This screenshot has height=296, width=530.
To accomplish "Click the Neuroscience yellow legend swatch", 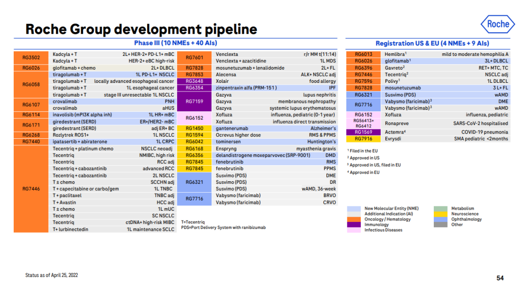I will pyautogui.click(x=440, y=214).
